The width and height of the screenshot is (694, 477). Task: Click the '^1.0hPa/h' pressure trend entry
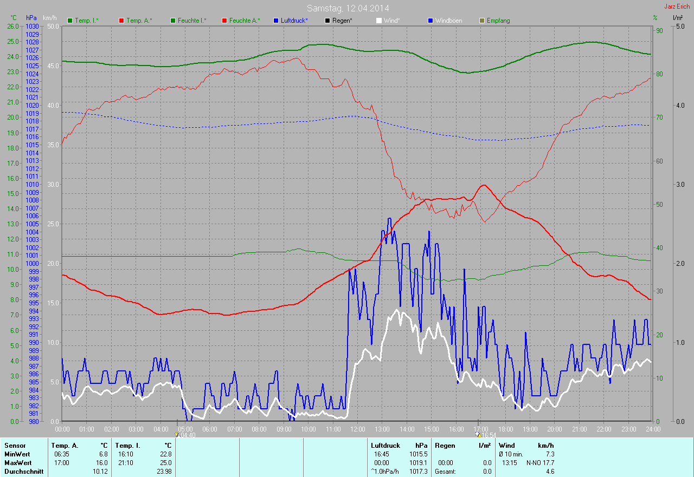click(x=386, y=472)
